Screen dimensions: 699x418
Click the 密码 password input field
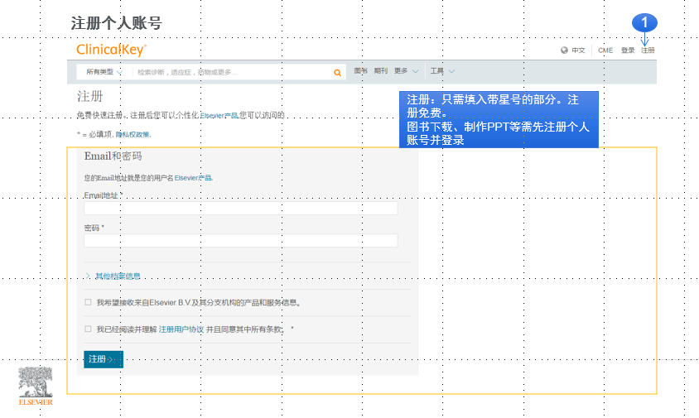point(241,241)
